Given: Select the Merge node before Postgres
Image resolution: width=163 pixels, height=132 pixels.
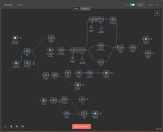Looking at the screenshot, I should [121, 48].
